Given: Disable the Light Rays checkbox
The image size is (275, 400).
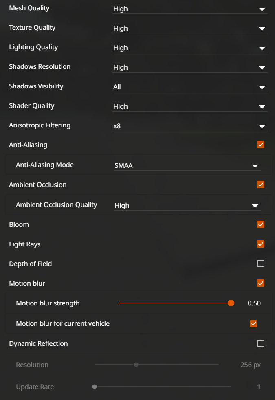Looking at the screenshot, I should [261, 244].
